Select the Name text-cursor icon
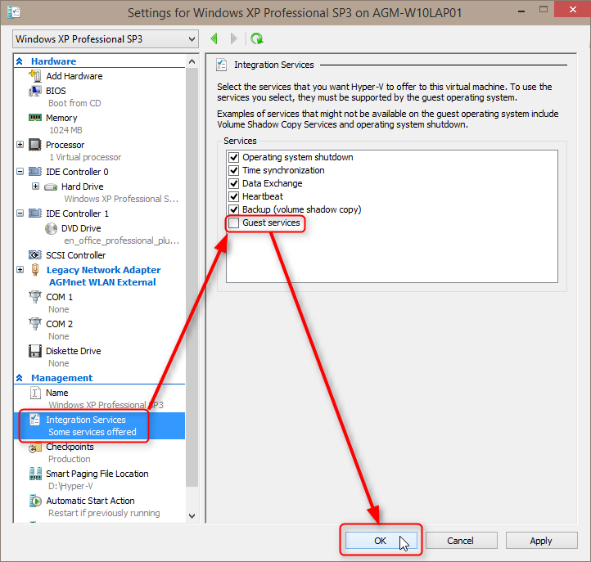The image size is (591, 562). click(x=35, y=393)
